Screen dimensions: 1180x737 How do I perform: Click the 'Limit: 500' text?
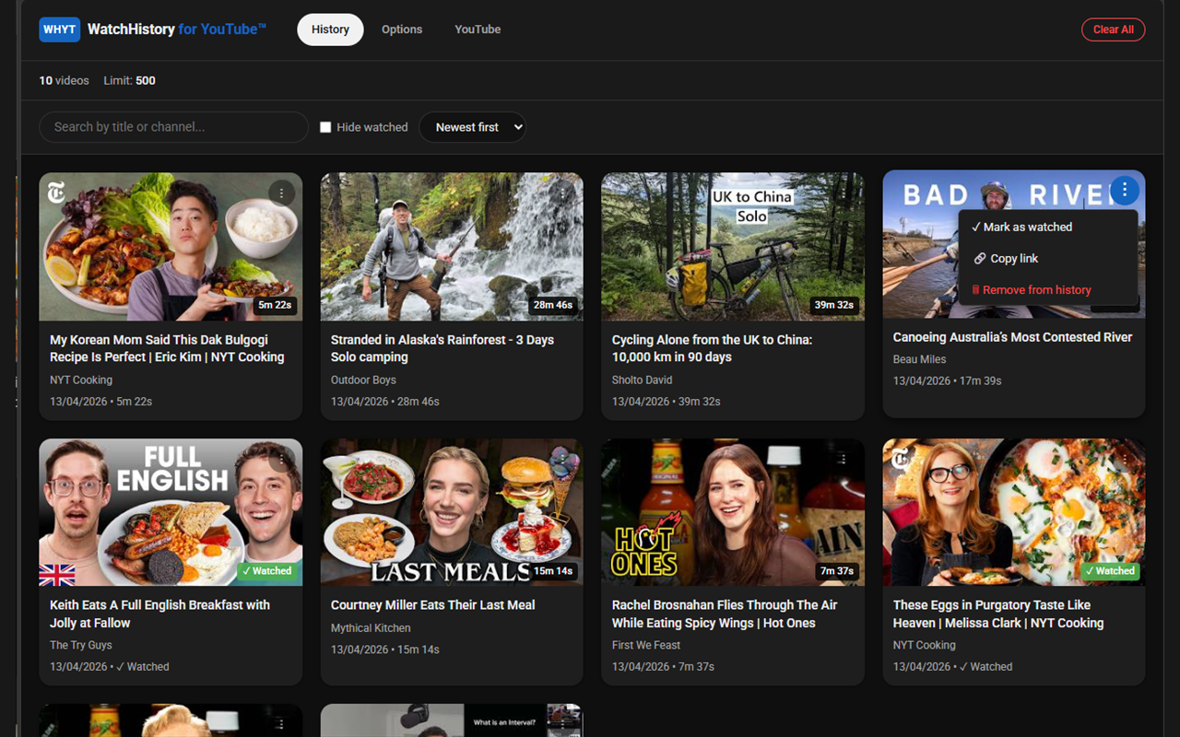(129, 81)
